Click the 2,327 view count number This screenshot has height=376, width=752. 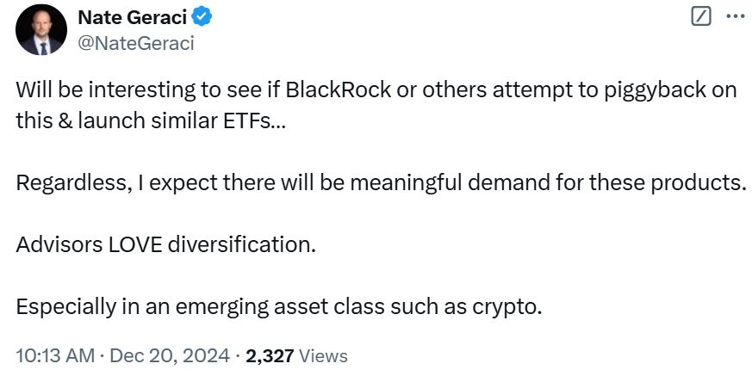tap(271, 355)
